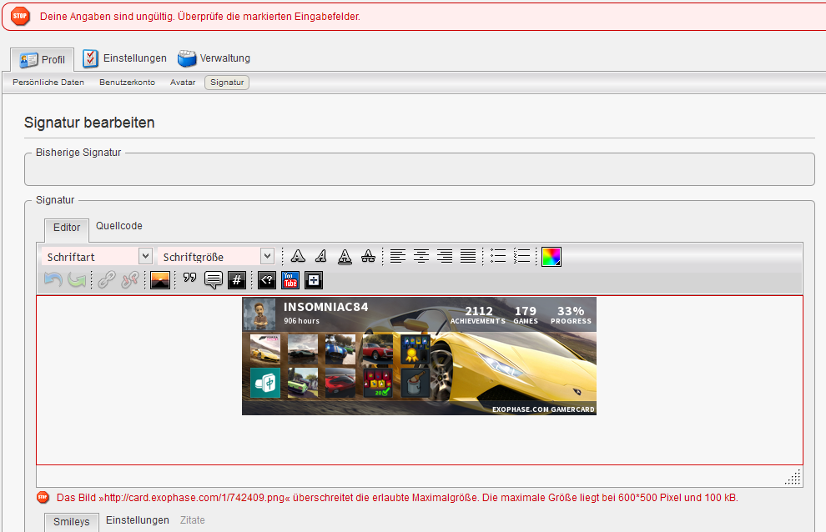Insert a YouTube video via toolbar icon
Screen dimensions: 826x532
(x=290, y=280)
